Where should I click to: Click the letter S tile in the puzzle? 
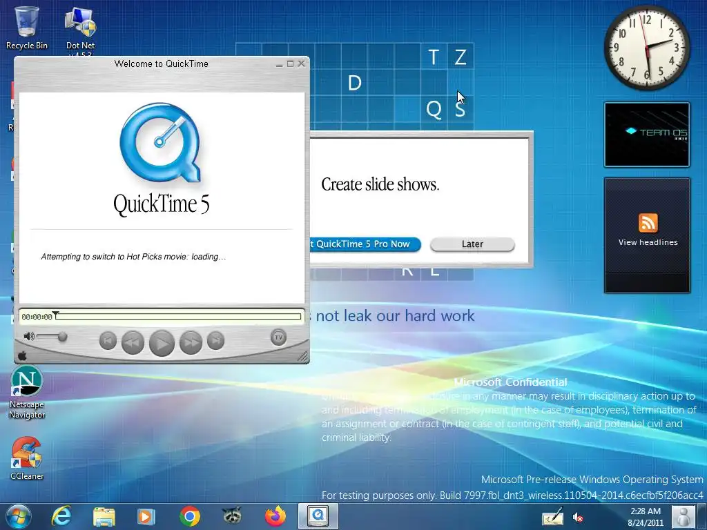point(461,109)
